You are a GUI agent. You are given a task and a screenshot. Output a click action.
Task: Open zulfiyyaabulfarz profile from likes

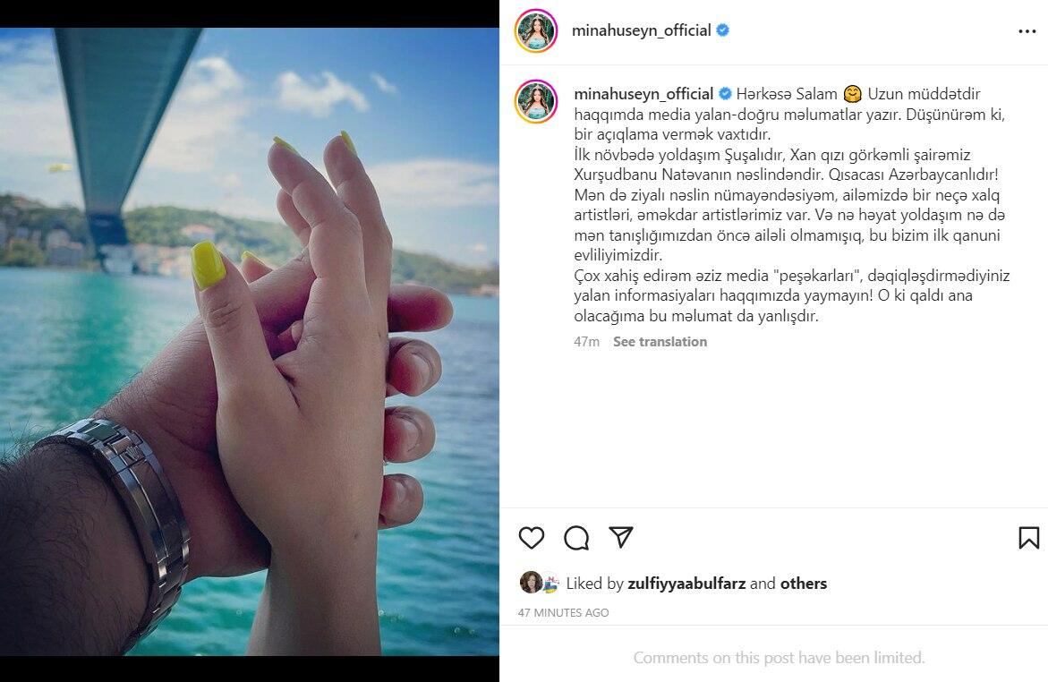point(686,584)
